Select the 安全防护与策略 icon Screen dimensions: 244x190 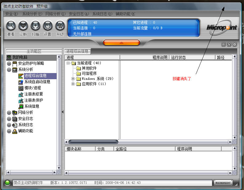[15, 64]
